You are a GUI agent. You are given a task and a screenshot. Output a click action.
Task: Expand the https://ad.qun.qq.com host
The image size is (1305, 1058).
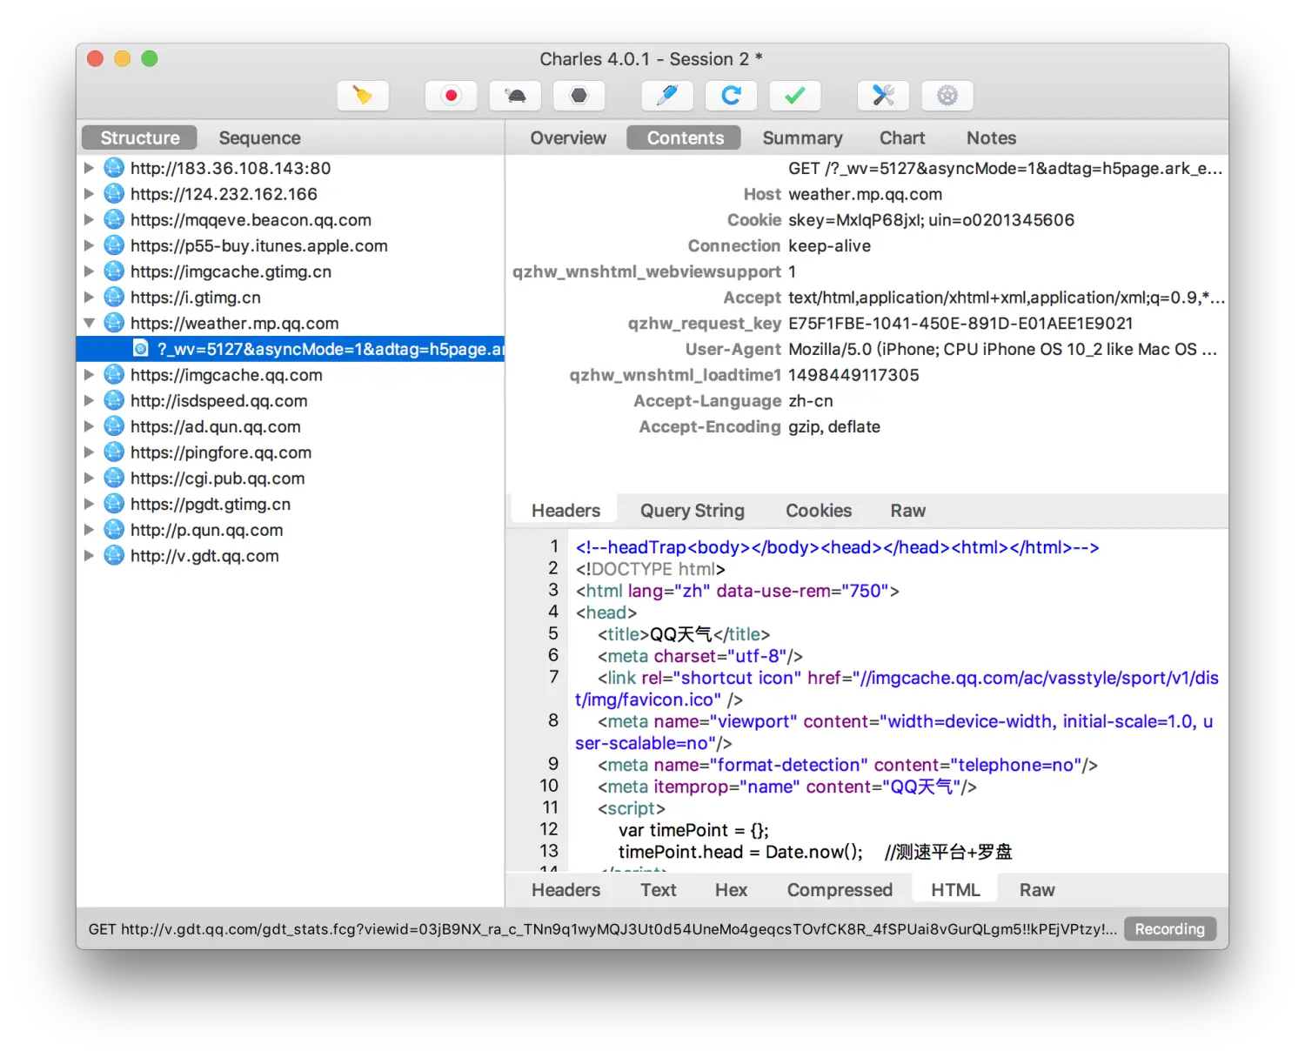click(x=89, y=426)
